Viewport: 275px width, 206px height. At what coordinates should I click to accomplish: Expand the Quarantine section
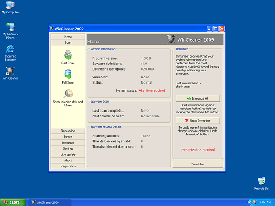click(68, 131)
